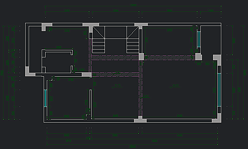Viewport: 248px width, 149px height.
Task: Pick the long horizontal hatched wall upper right
Action: (x=169, y=58)
